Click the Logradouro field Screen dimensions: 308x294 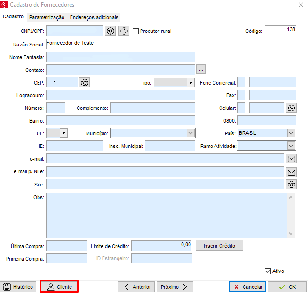coord(120,95)
